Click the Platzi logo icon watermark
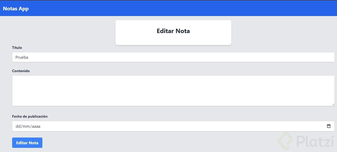The height and width of the screenshot is (152, 337). (x=286, y=141)
